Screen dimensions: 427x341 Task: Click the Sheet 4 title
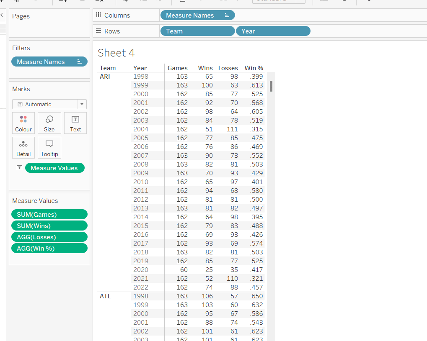coord(116,53)
